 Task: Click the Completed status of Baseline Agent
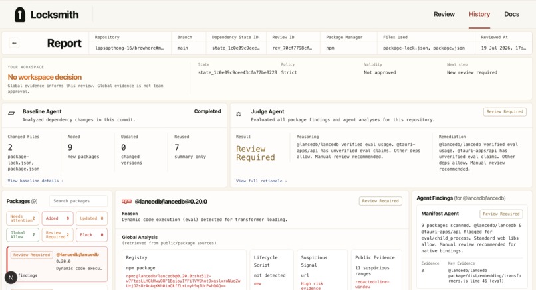(x=207, y=111)
